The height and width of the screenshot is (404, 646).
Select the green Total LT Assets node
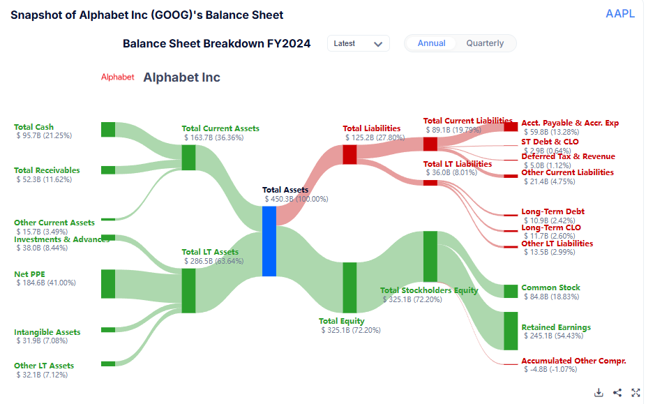(x=188, y=291)
